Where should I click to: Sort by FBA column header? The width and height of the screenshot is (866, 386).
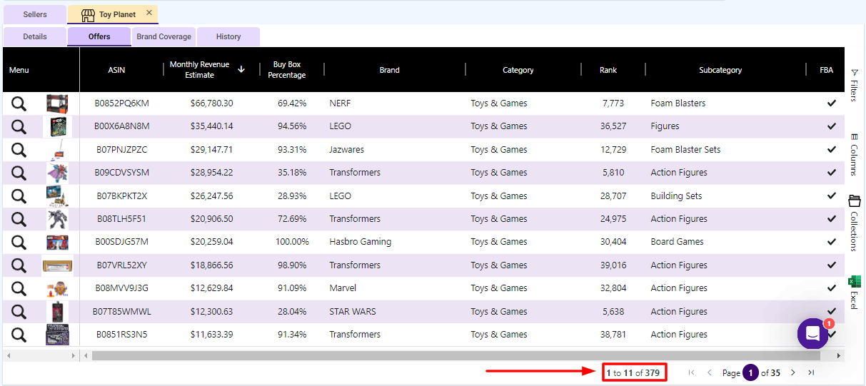pos(826,70)
